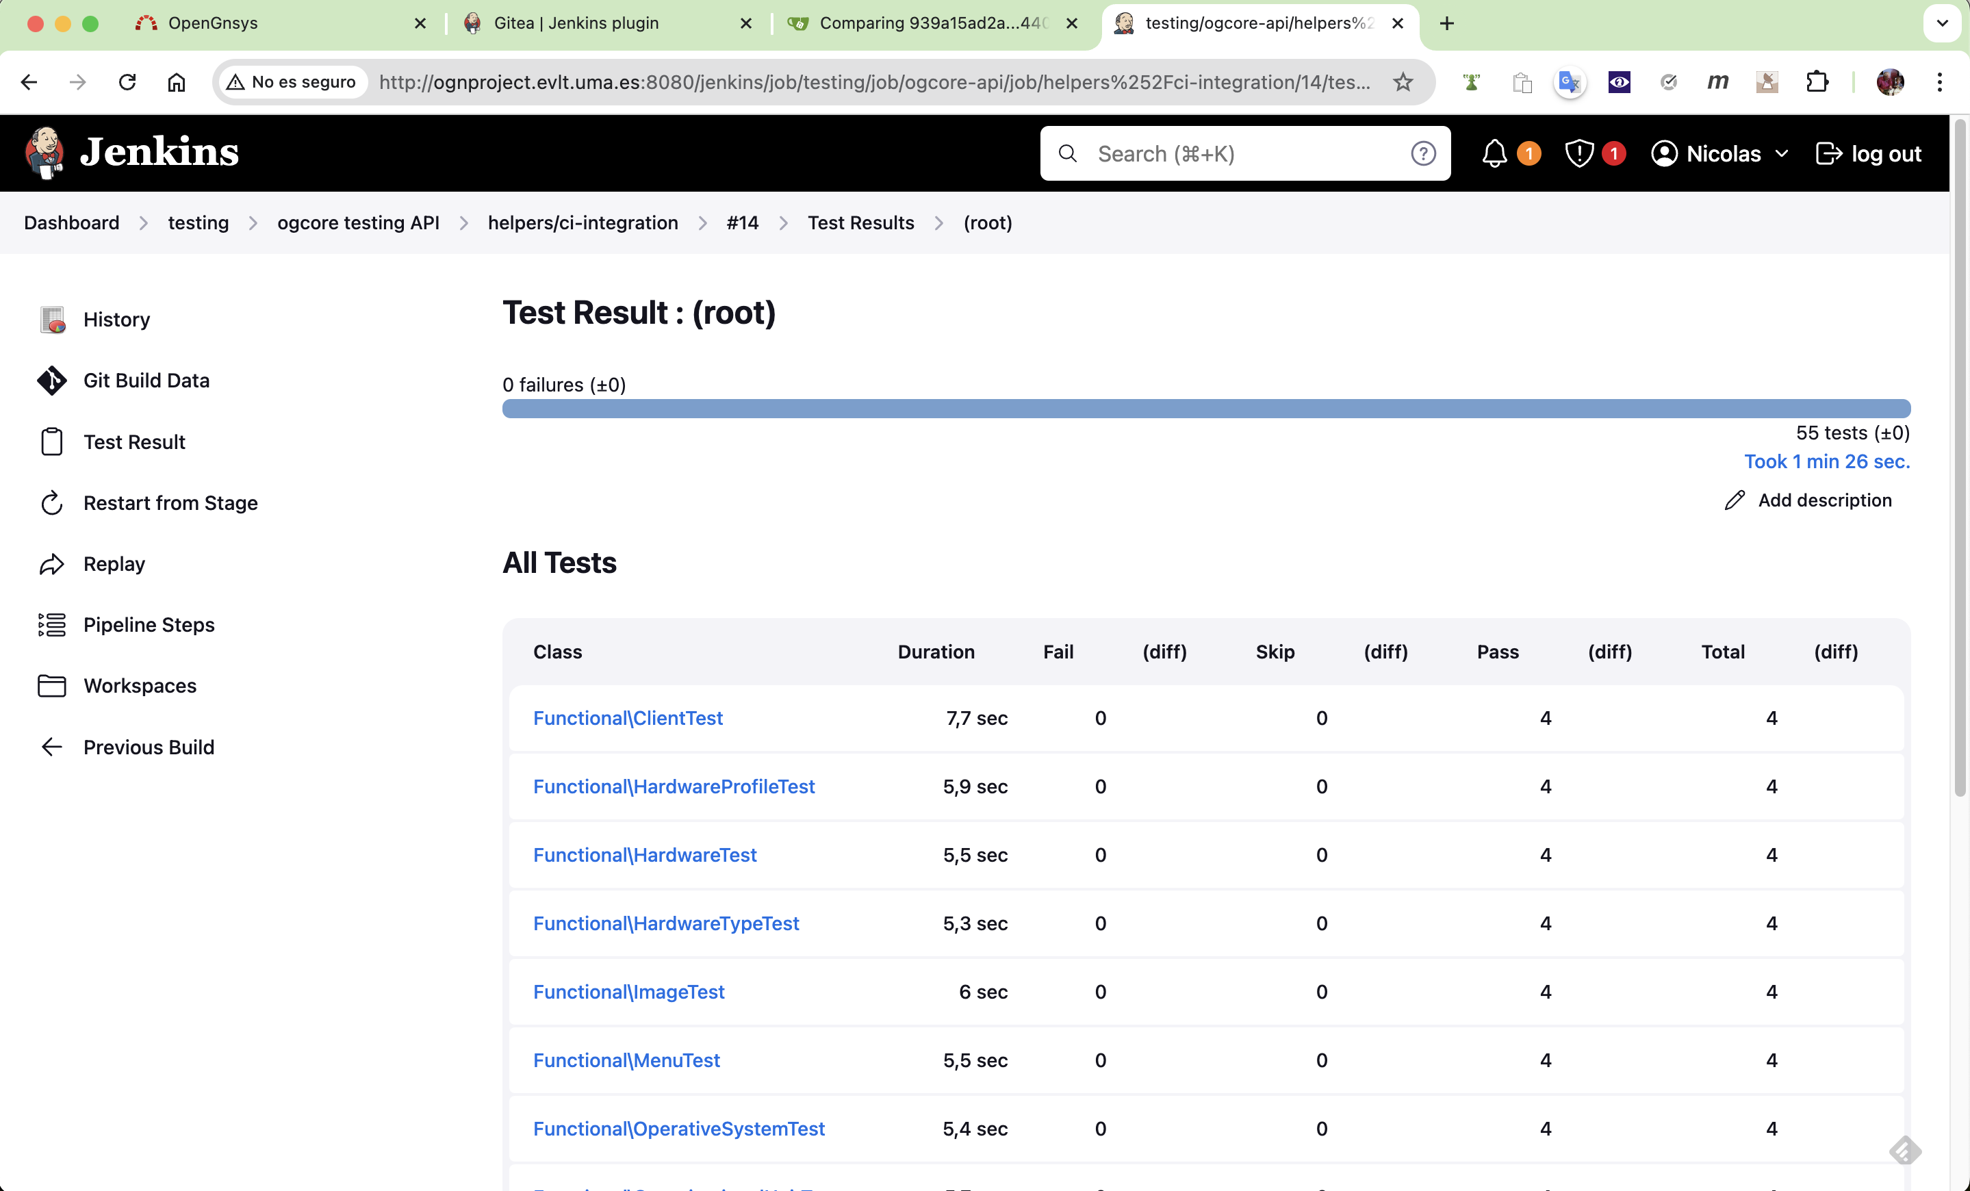Open Functional\HardwareTypeTest results

tap(666, 923)
